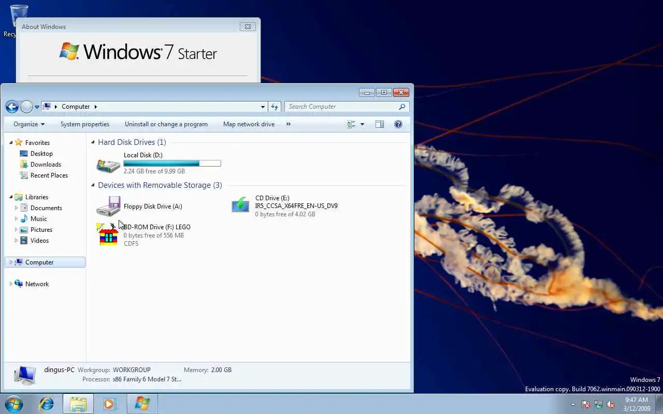Viewport: 663px width, 414px height.
Task: Click the Change your view icon
Action: 352,124
